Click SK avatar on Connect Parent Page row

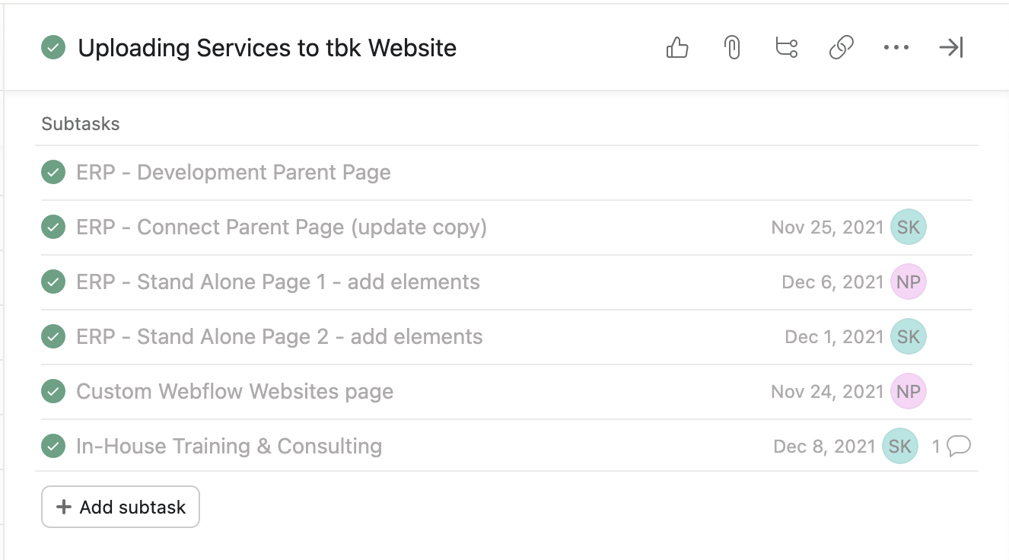tap(909, 228)
